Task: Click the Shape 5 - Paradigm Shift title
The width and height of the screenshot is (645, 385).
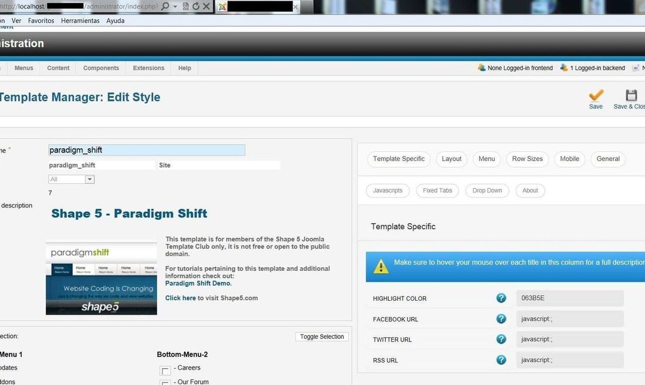Action: [x=129, y=213]
